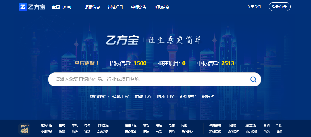This screenshot has height=137, width=311.
Task: Click today's 招标信息 count 1500
Action: pos(140,63)
